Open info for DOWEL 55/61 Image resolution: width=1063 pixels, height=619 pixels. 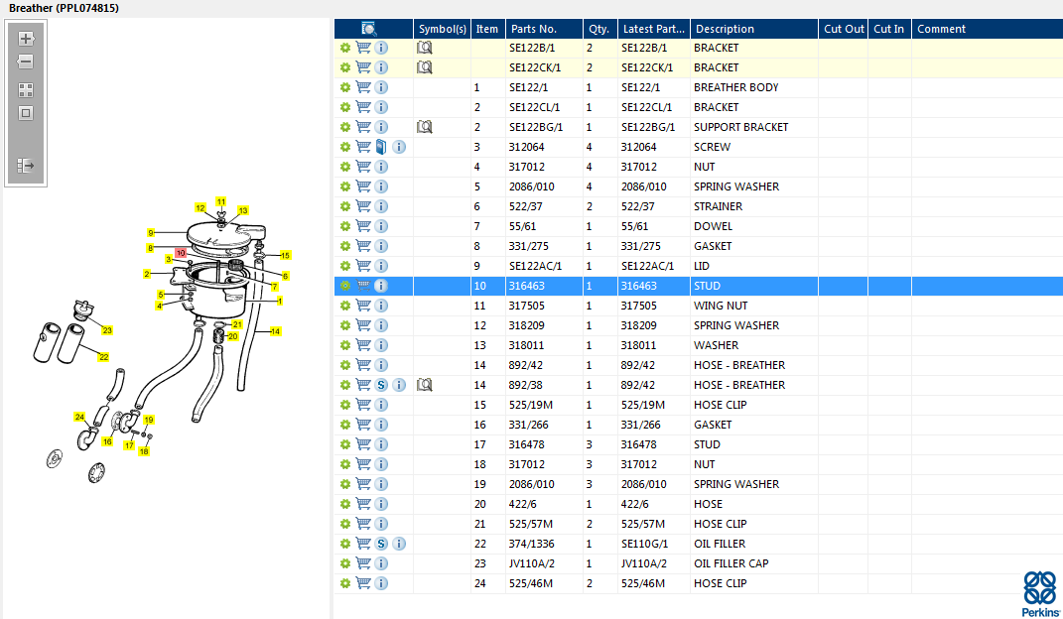[381, 226]
